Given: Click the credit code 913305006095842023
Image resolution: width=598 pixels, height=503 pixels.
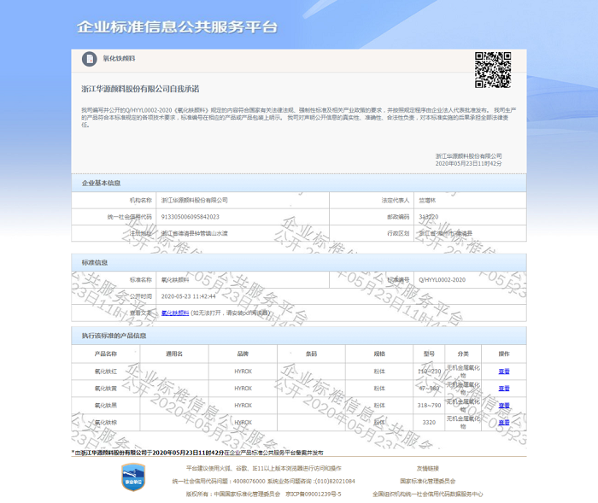Looking at the screenshot, I should (190, 216).
